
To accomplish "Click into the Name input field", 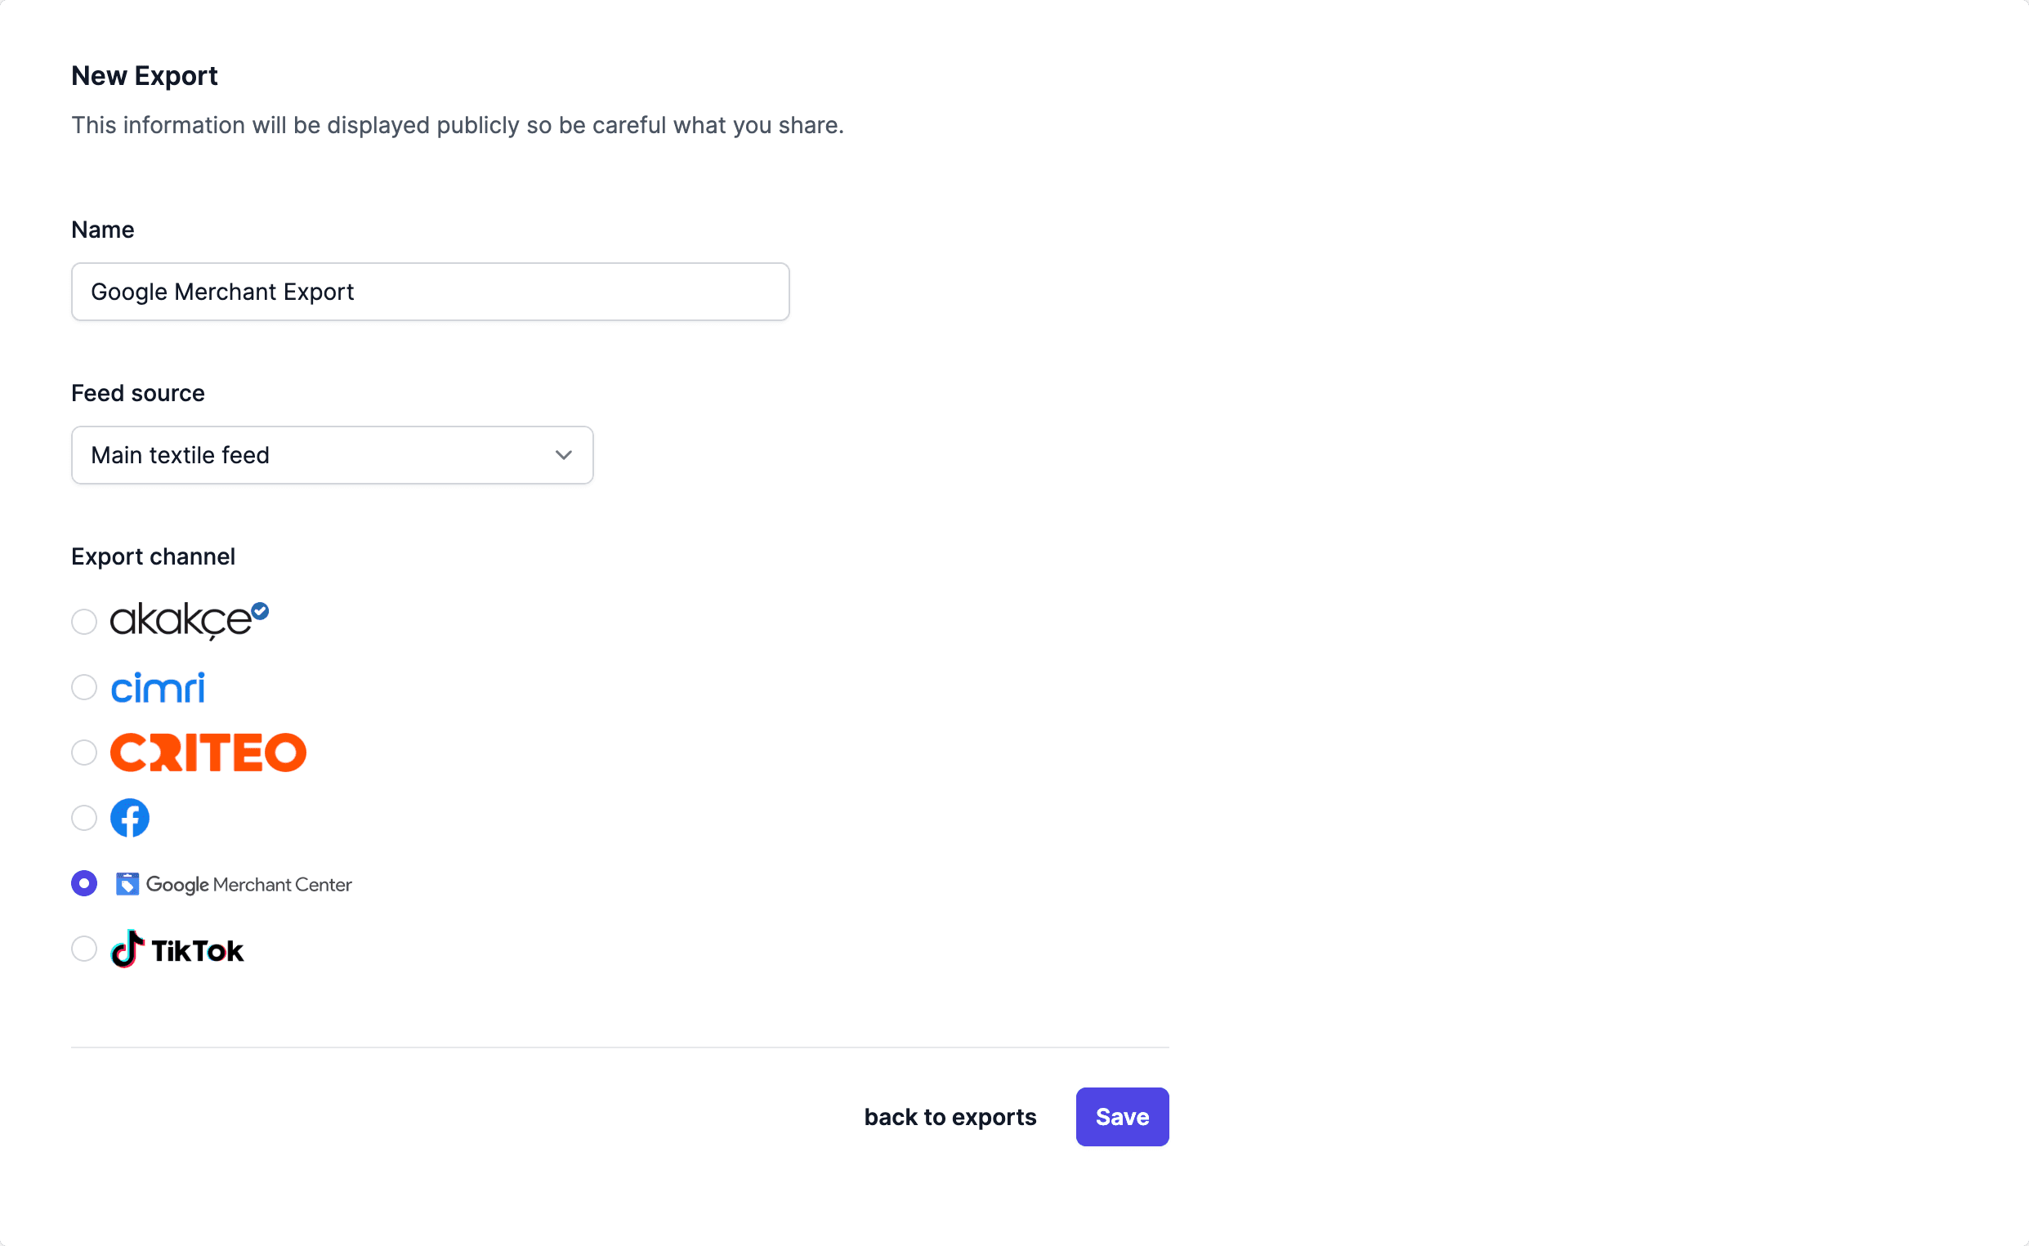I will click(x=430, y=292).
